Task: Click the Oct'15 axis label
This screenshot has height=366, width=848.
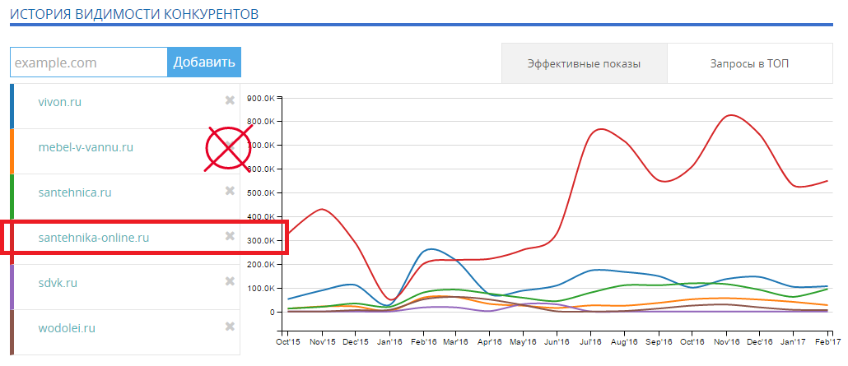Action: click(287, 342)
